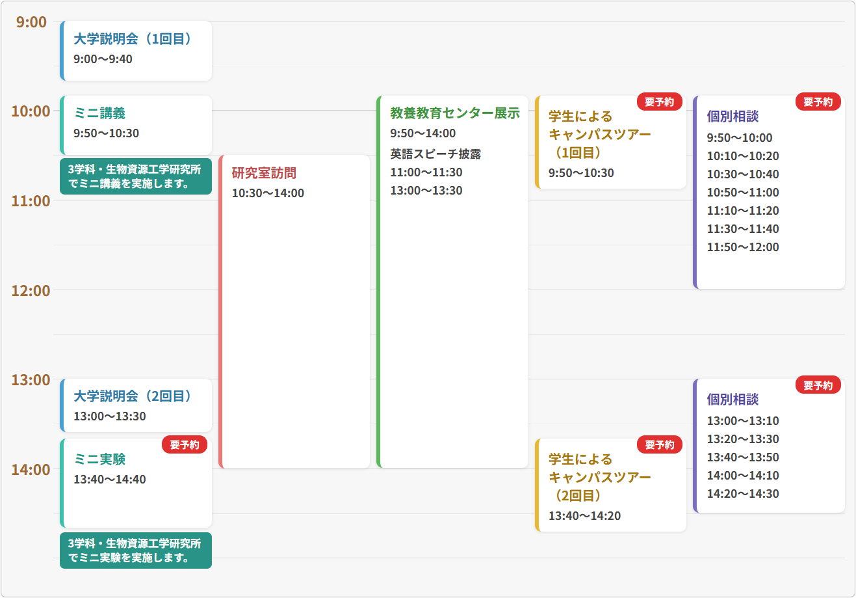
Task: Select the 11:10〜11:20 consultation slot
Action: point(743,211)
